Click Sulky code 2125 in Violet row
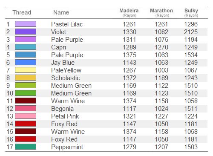Screen dimensions: 213x156 pyautogui.click(x=191, y=32)
